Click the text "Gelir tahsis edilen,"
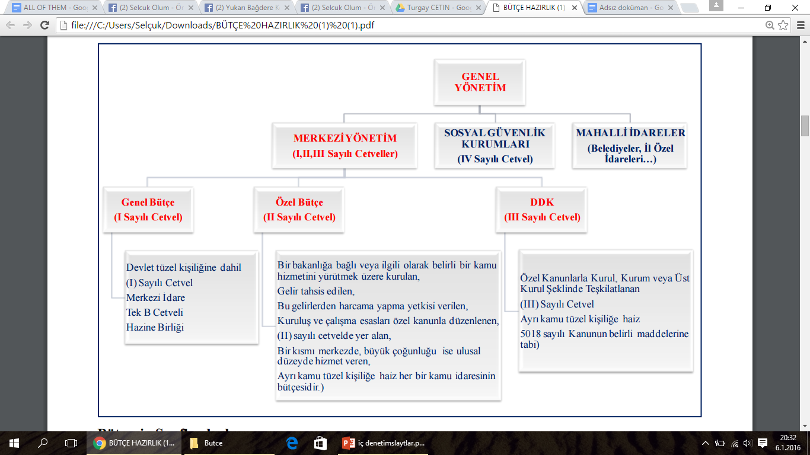The image size is (810, 455). pos(315,291)
